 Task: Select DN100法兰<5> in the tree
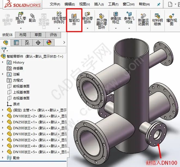pyautogui.click(x=37, y=152)
